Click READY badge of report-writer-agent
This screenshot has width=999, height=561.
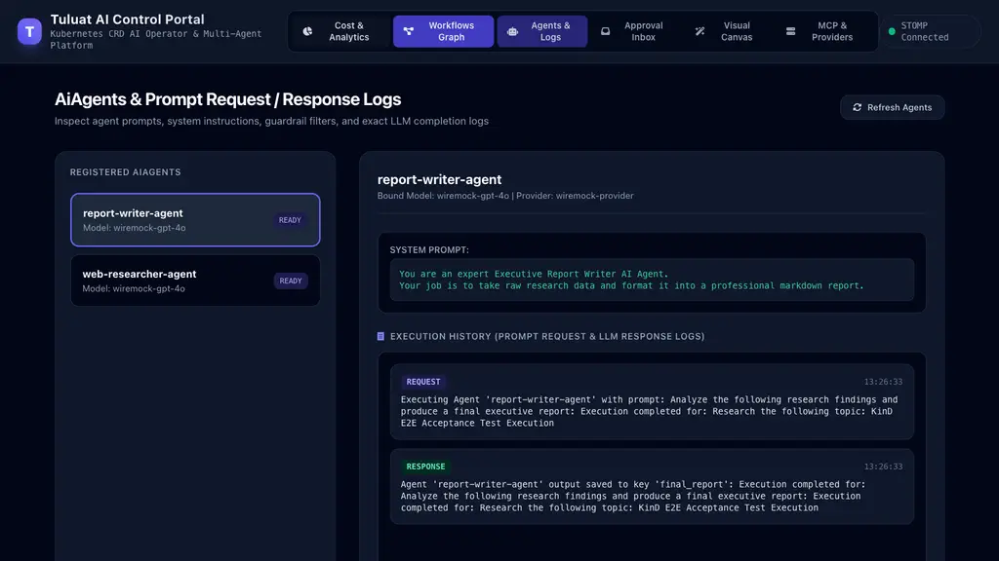tap(290, 220)
